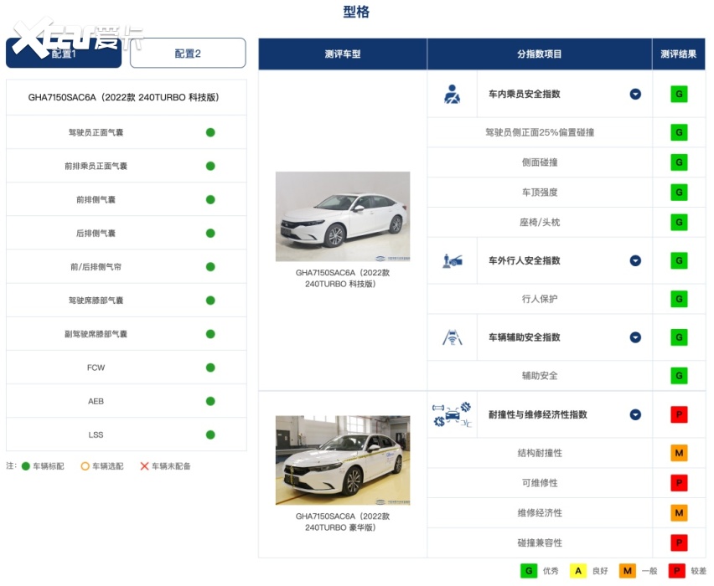Viewport: 714px width, 586px height.
Task: Click green status dot for FCW
Action: 210,368
